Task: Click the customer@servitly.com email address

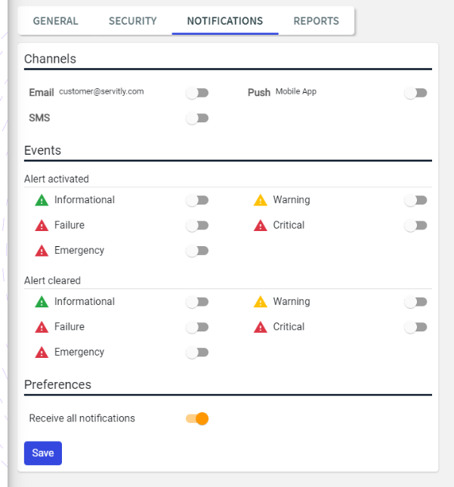Action: pos(101,91)
